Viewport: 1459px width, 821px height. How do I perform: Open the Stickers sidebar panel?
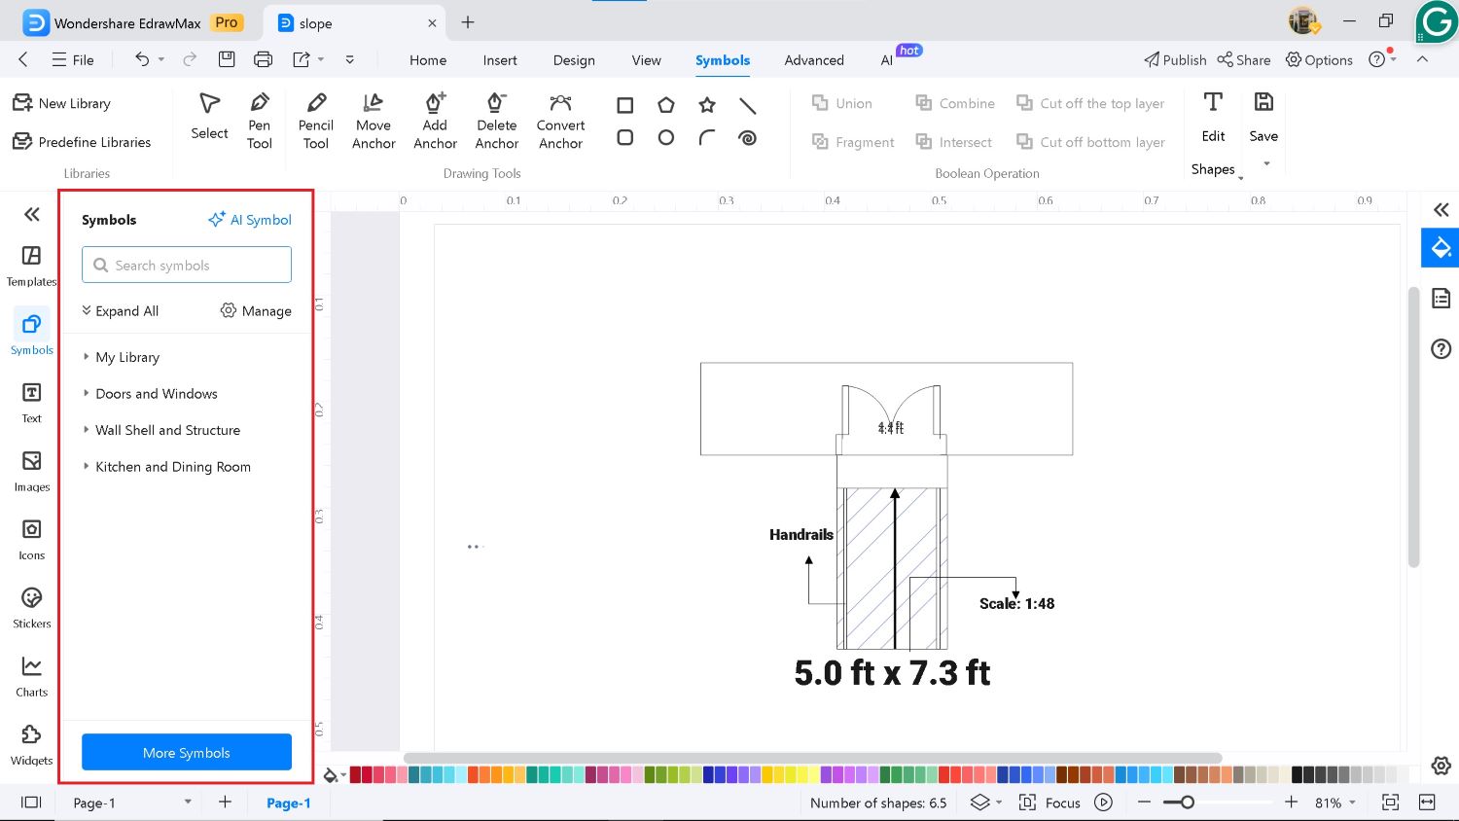32,608
